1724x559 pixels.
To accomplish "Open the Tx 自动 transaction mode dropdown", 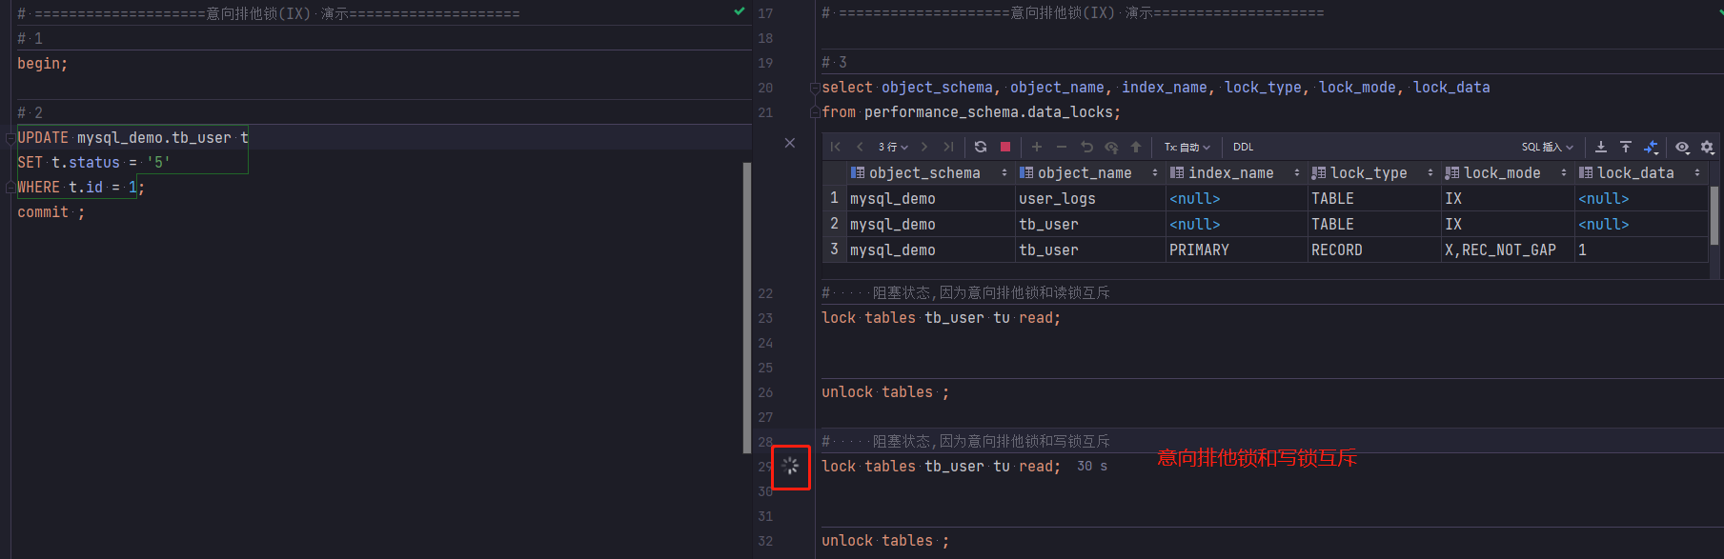I will click(1187, 147).
